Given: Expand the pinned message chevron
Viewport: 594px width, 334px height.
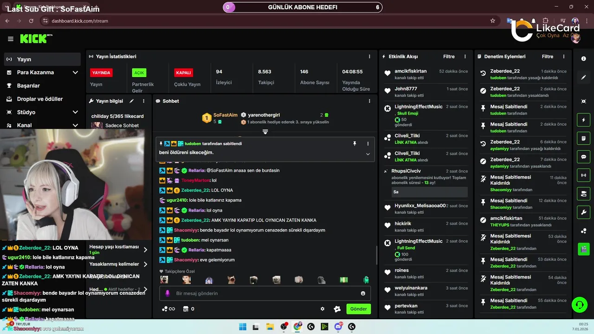Looking at the screenshot, I should [368, 154].
